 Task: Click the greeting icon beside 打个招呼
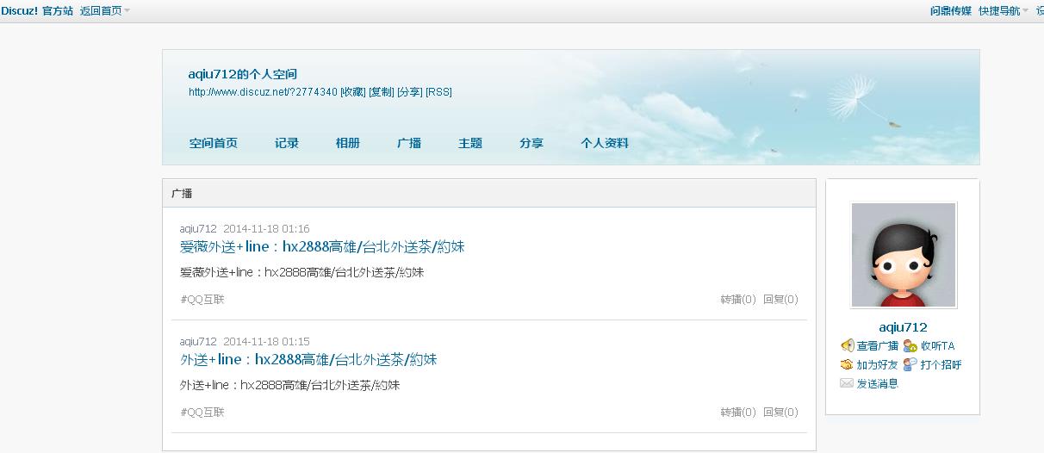910,364
